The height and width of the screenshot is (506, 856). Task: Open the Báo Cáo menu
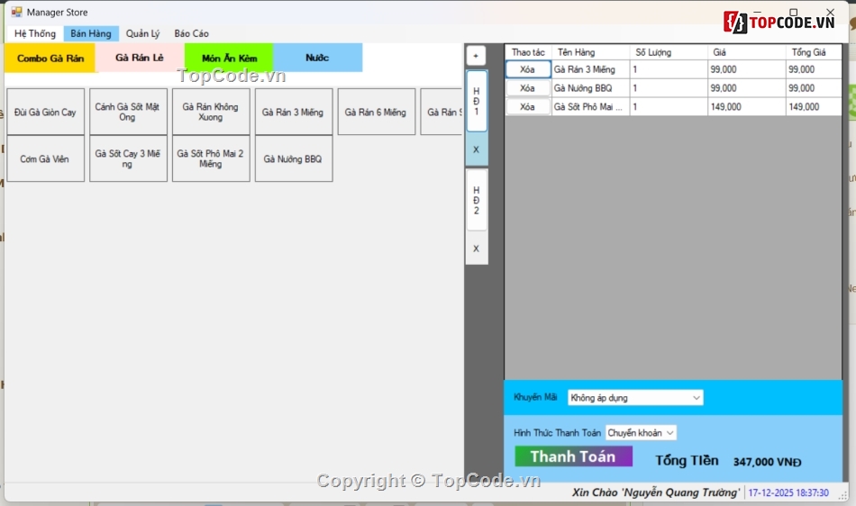191,33
